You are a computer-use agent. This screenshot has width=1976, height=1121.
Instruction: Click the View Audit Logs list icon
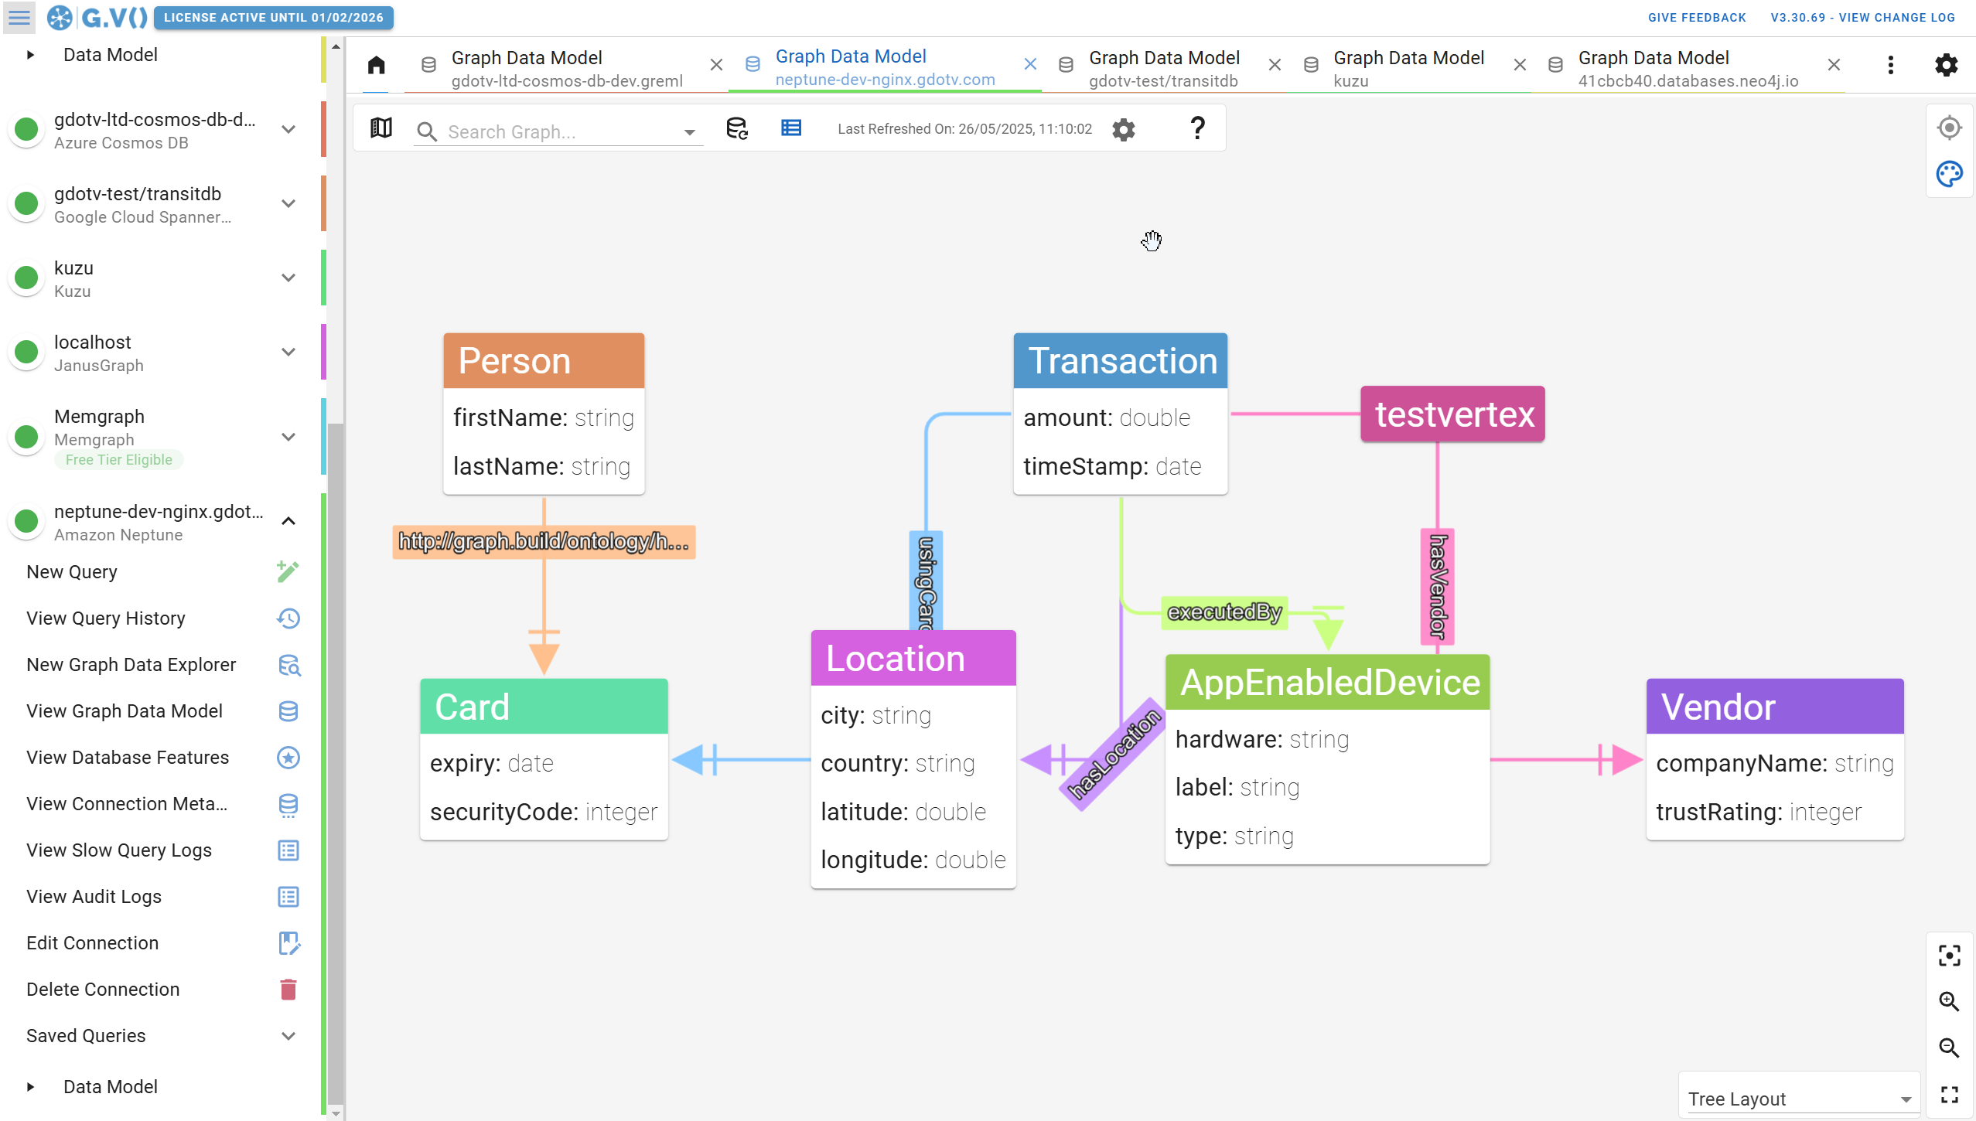click(288, 897)
